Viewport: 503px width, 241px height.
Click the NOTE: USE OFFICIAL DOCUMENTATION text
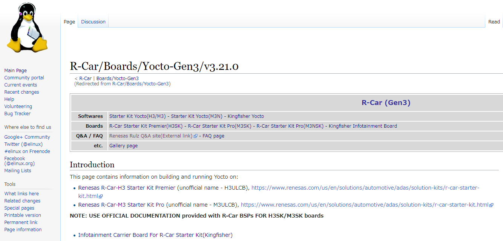click(x=196, y=216)
